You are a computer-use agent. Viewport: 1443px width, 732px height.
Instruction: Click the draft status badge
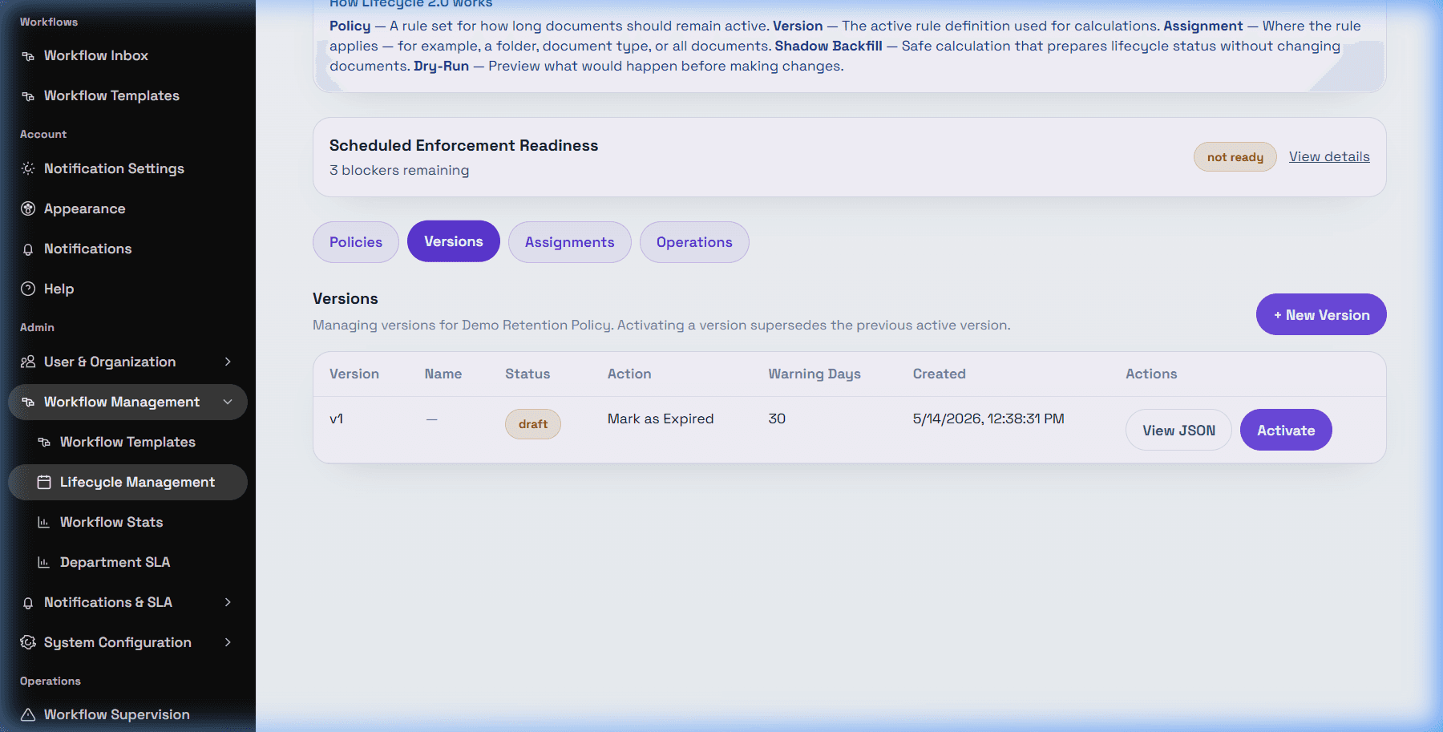(533, 424)
